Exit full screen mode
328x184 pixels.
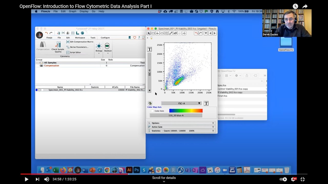[x=303, y=179]
